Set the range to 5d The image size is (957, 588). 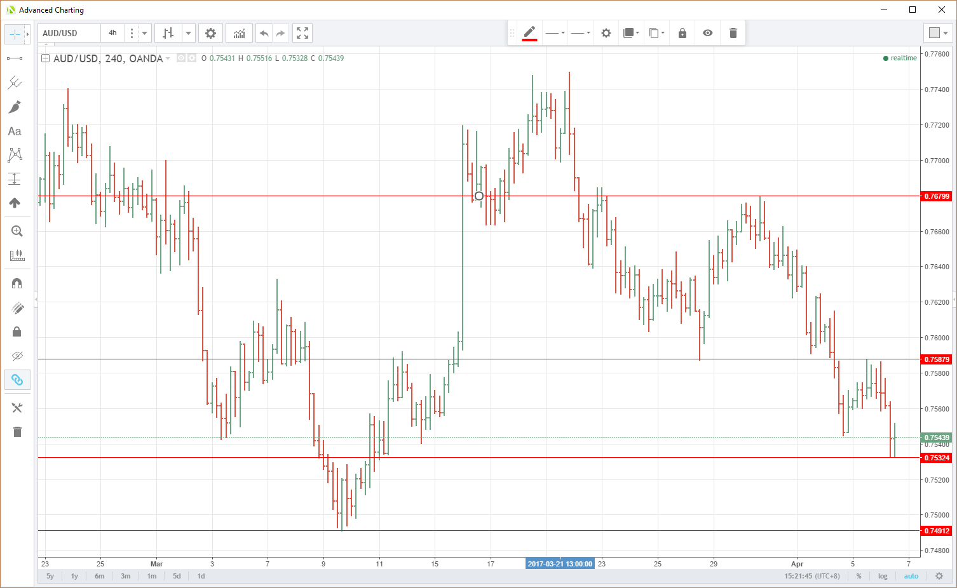(177, 576)
